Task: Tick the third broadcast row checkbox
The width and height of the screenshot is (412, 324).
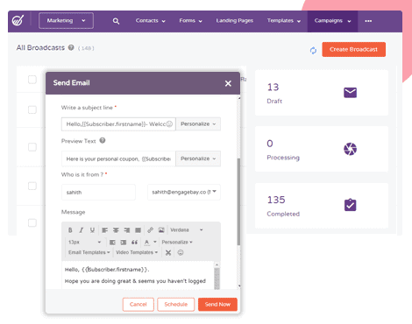Action: point(32,147)
